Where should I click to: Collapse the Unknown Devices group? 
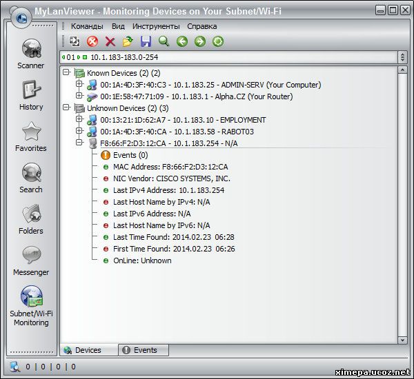(x=66, y=107)
